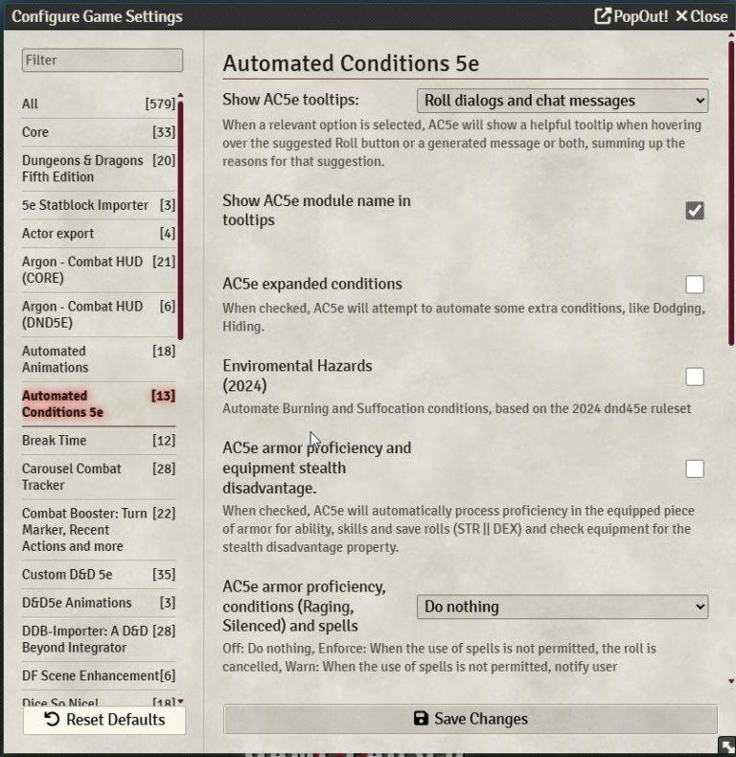The width and height of the screenshot is (736, 757).
Task: Enable AC5e expanded conditions checkbox
Action: click(x=695, y=285)
